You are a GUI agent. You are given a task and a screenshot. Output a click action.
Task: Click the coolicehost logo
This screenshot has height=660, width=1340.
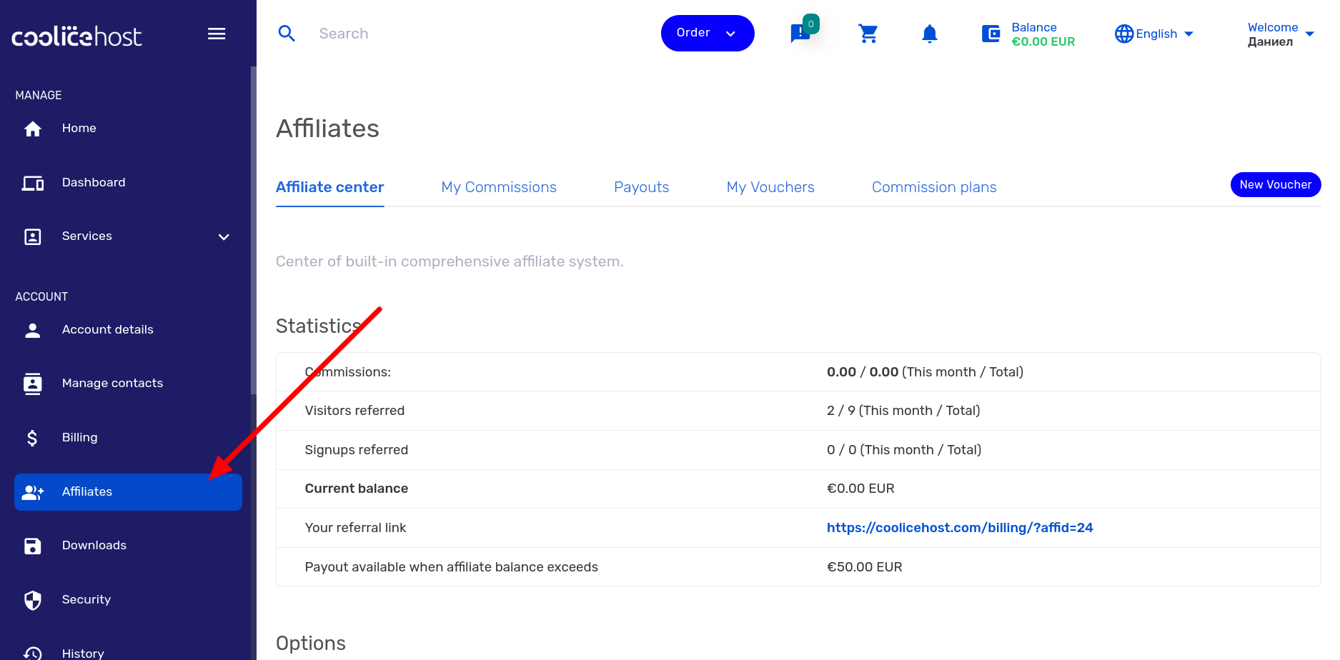[x=76, y=36]
